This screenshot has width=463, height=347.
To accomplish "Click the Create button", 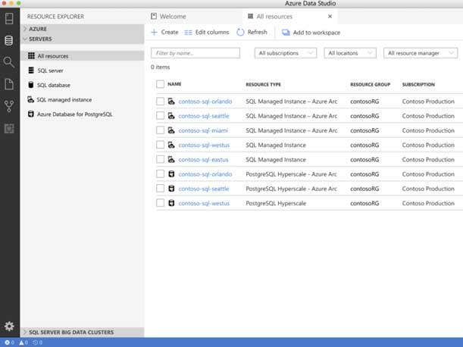I will 164,33.
